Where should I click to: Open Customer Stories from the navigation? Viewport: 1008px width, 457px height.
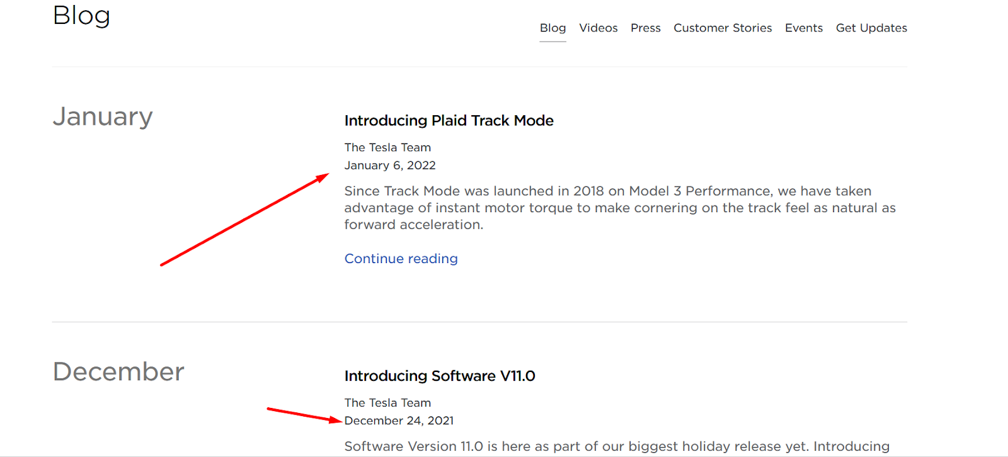pos(723,28)
